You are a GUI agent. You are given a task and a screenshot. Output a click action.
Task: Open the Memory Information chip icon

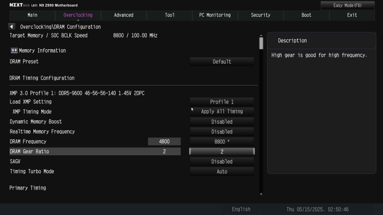coord(14,50)
